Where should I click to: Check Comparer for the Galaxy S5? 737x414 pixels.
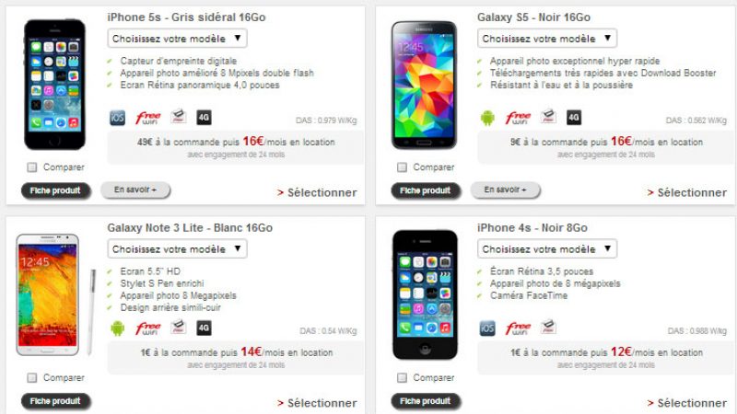point(402,167)
